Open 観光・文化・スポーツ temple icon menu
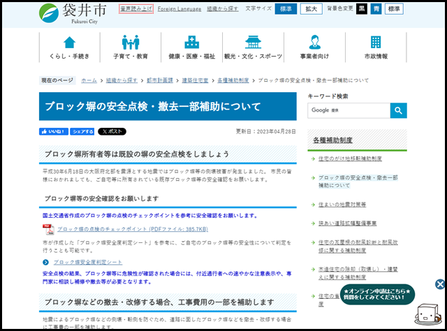The width and height of the screenshot is (447, 331). click(x=253, y=47)
